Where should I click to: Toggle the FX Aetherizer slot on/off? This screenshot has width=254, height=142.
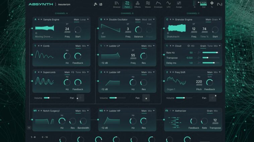pyautogui.click(x=167, y=111)
